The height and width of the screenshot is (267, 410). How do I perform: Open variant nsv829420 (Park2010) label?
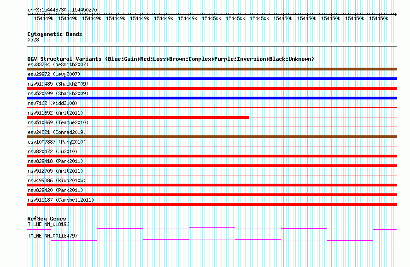(55, 190)
